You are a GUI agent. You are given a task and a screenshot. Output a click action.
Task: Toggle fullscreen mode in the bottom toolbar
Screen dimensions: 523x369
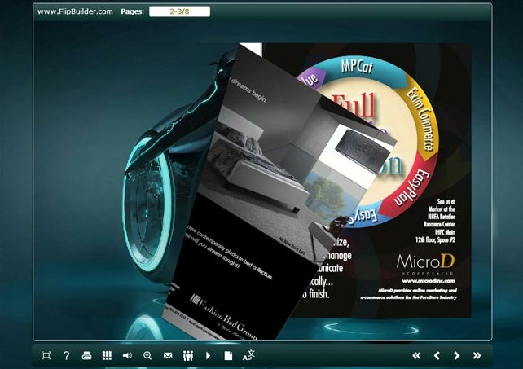point(46,355)
